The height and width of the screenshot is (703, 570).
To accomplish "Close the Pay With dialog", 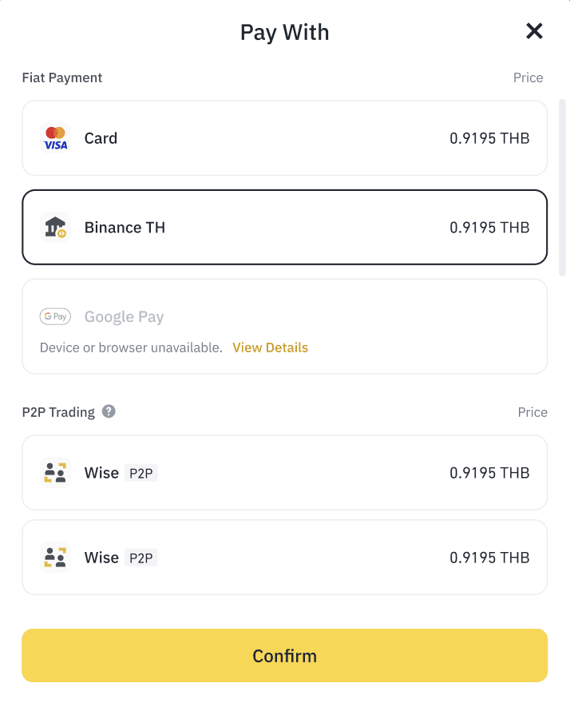I will click(534, 31).
